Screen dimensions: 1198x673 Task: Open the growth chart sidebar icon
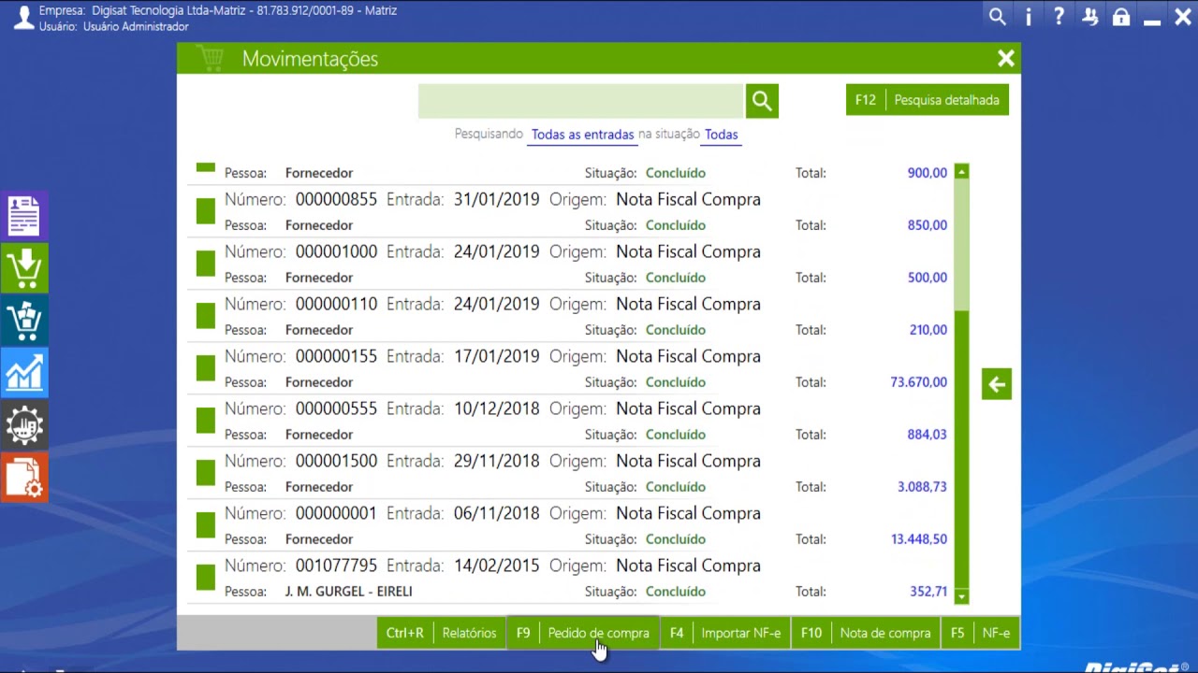(x=24, y=373)
